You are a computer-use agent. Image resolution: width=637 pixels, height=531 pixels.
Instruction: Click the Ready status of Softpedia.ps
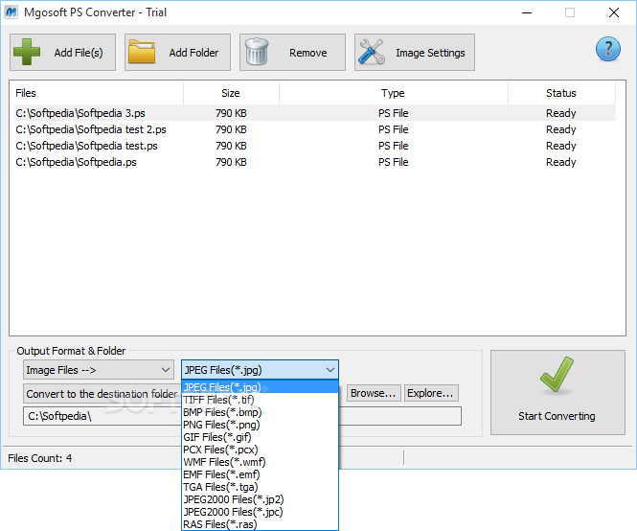click(x=561, y=162)
